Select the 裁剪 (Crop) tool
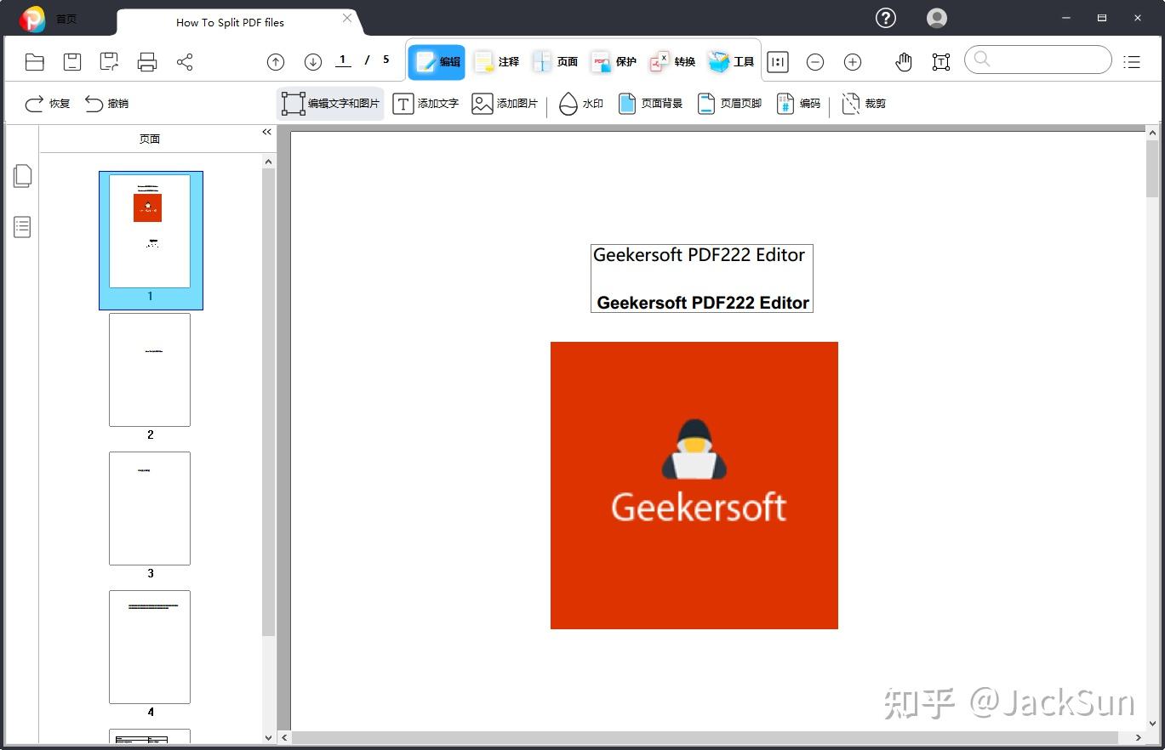The width and height of the screenshot is (1165, 750). (x=864, y=103)
